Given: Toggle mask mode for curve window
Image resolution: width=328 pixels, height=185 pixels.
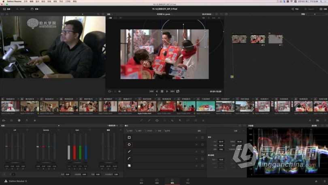Looking at the screenshot, I should click(202, 159).
